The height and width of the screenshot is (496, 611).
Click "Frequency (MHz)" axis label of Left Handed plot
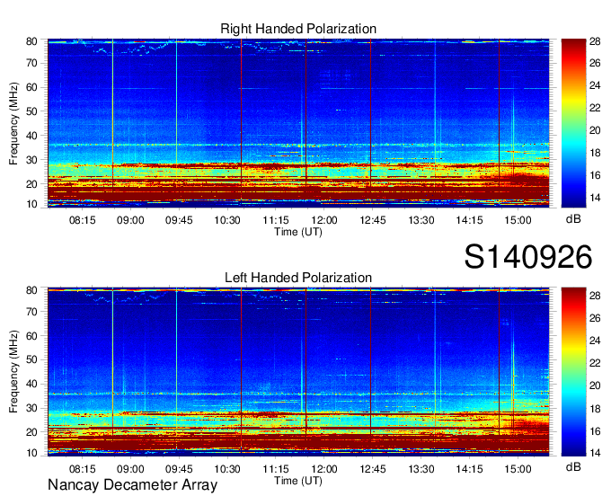tap(13, 372)
